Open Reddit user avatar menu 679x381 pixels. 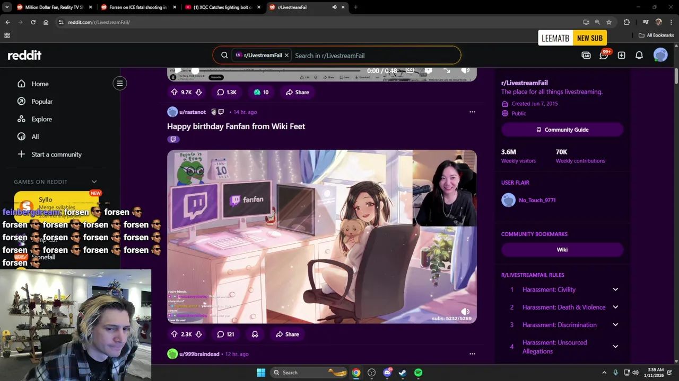tap(660, 55)
